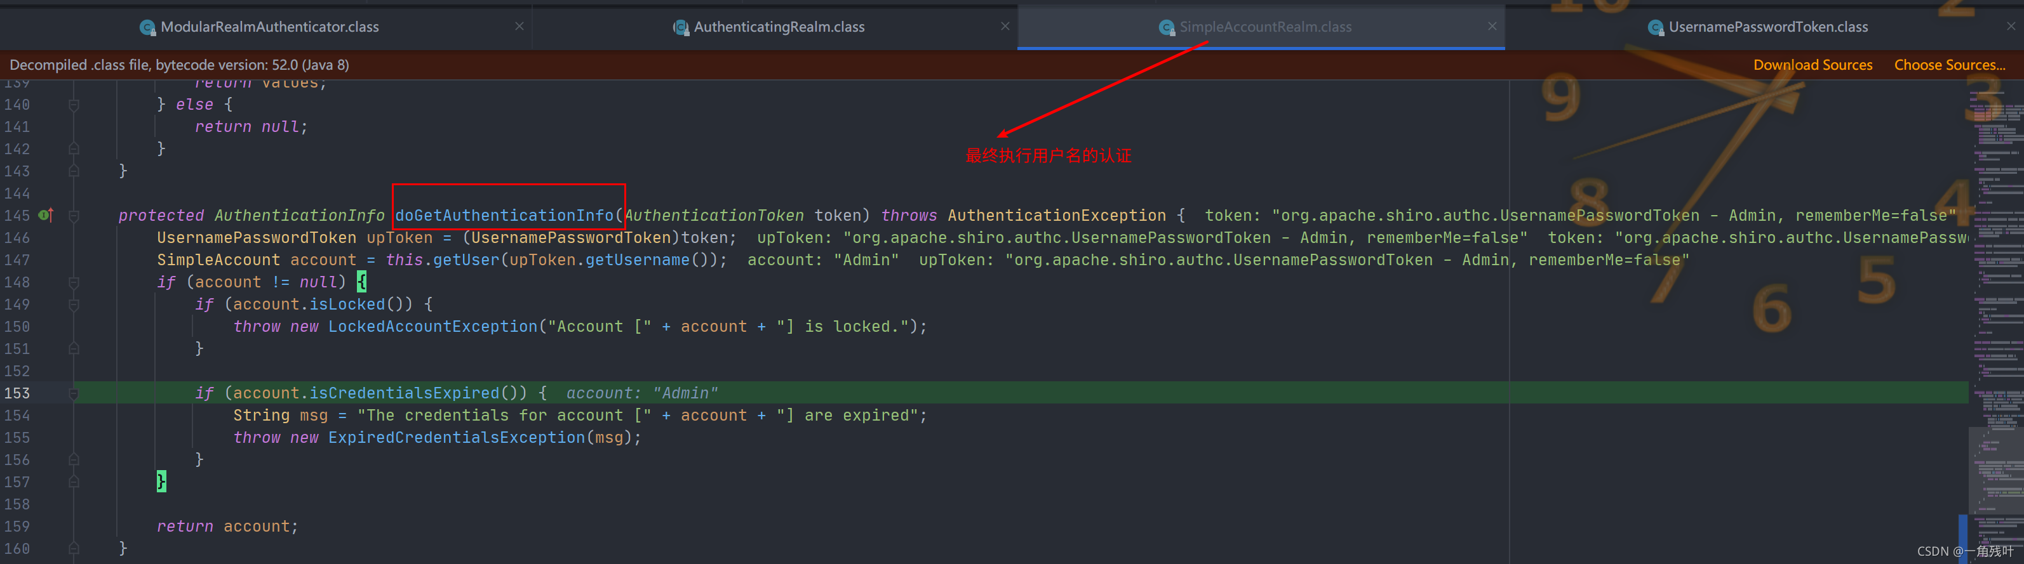
Task: Click line number 147 in the gutter
Action: (17, 259)
